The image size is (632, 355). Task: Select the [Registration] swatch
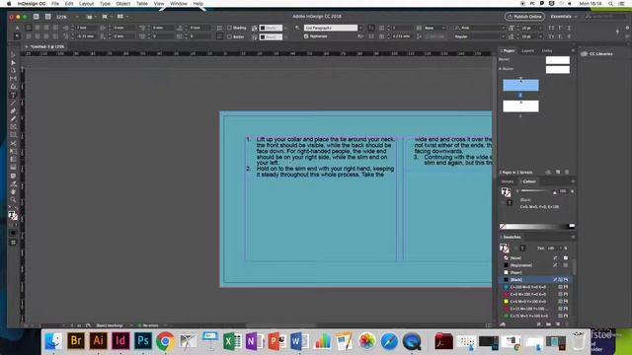point(536,265)
